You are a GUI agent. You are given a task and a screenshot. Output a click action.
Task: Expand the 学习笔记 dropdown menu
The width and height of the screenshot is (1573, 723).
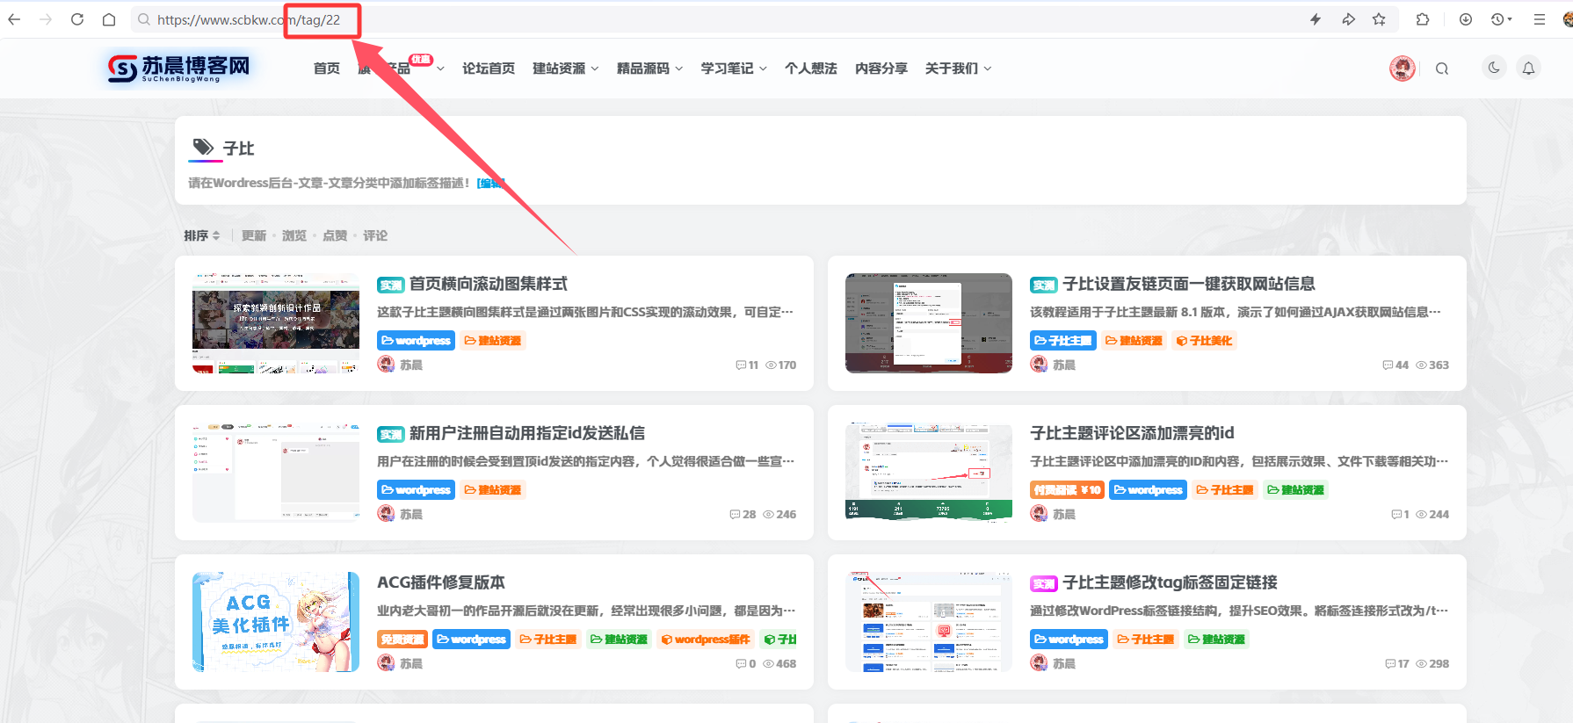734,69
